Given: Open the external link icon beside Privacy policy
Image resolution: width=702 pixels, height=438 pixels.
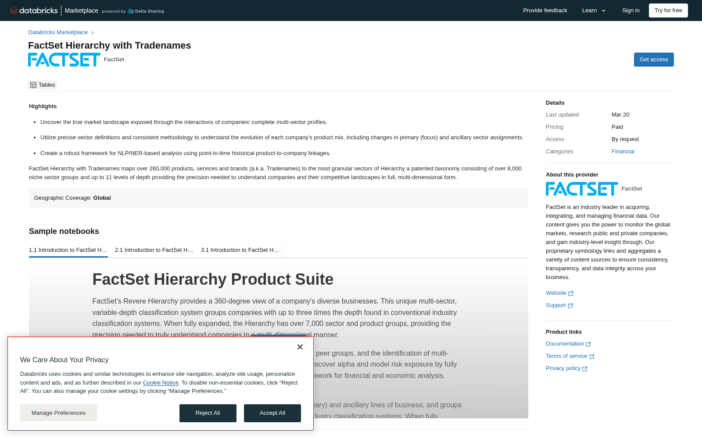Looking at the screenshot, I should (x=585, y=369).
